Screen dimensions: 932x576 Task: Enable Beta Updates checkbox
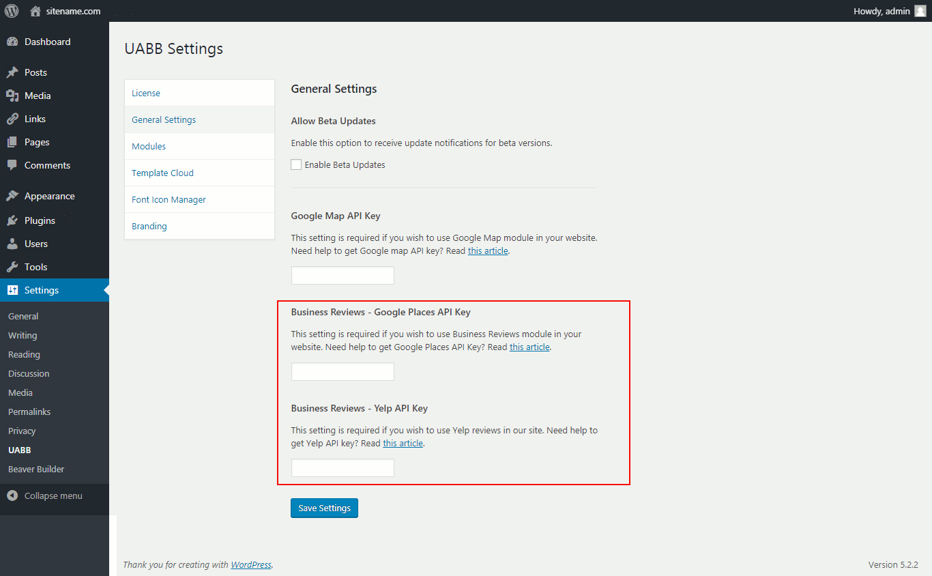[x=296, y=164]
